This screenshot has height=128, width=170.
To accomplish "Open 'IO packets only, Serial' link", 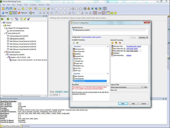I will tap(134, 46).
